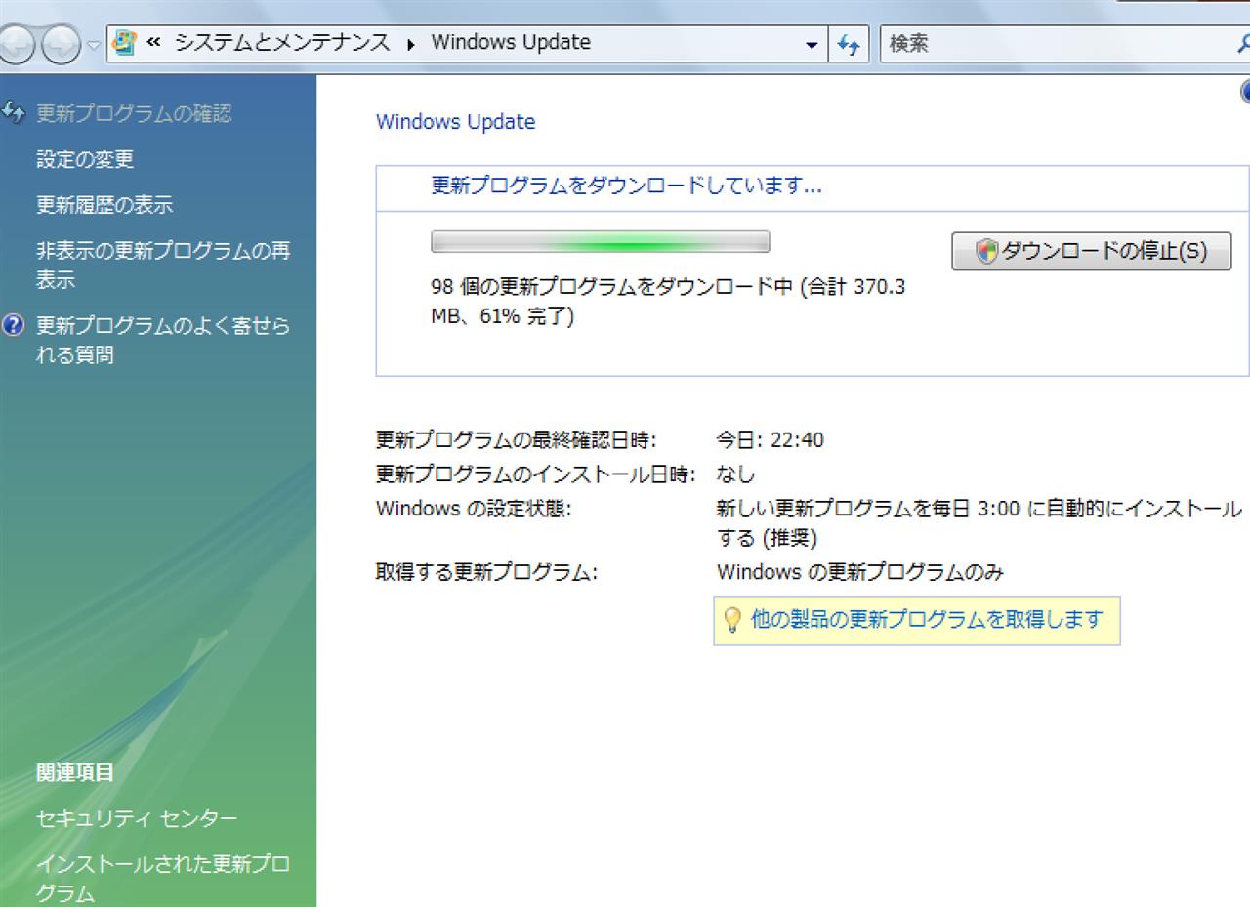Click the 更新プログラムのインストール日時 label
Screen dimensions: 1250x907
(536, 474)
